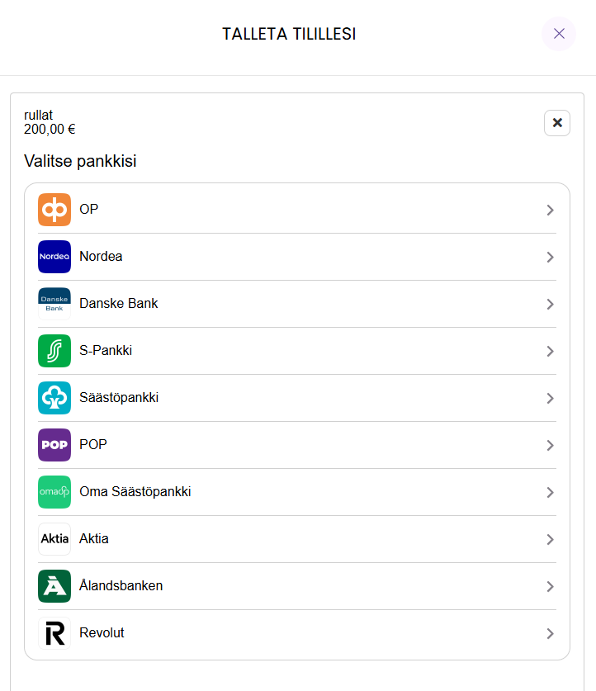
Task: Click the X button beside rullat 200,00 €
Action: click(557, 122)
